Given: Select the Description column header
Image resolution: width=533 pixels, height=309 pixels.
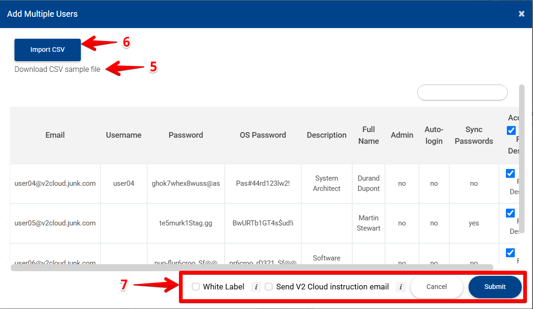Looking at the screenshot, I should pos(327,135).
